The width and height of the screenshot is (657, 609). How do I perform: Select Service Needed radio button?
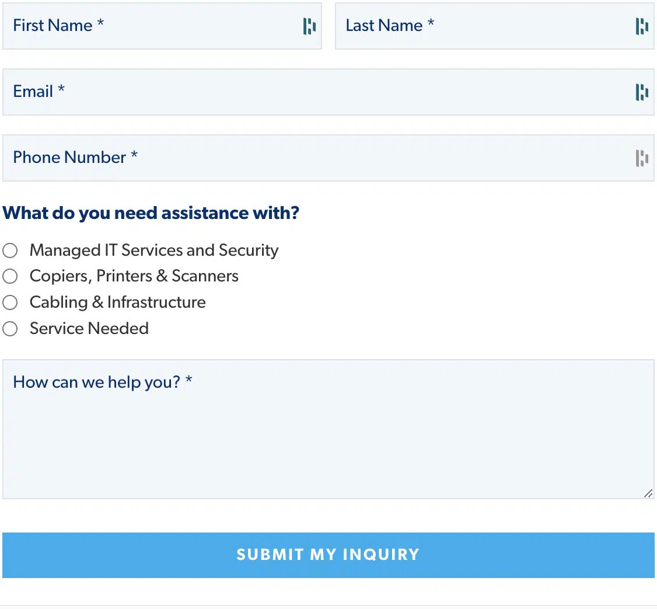[10, 329]
